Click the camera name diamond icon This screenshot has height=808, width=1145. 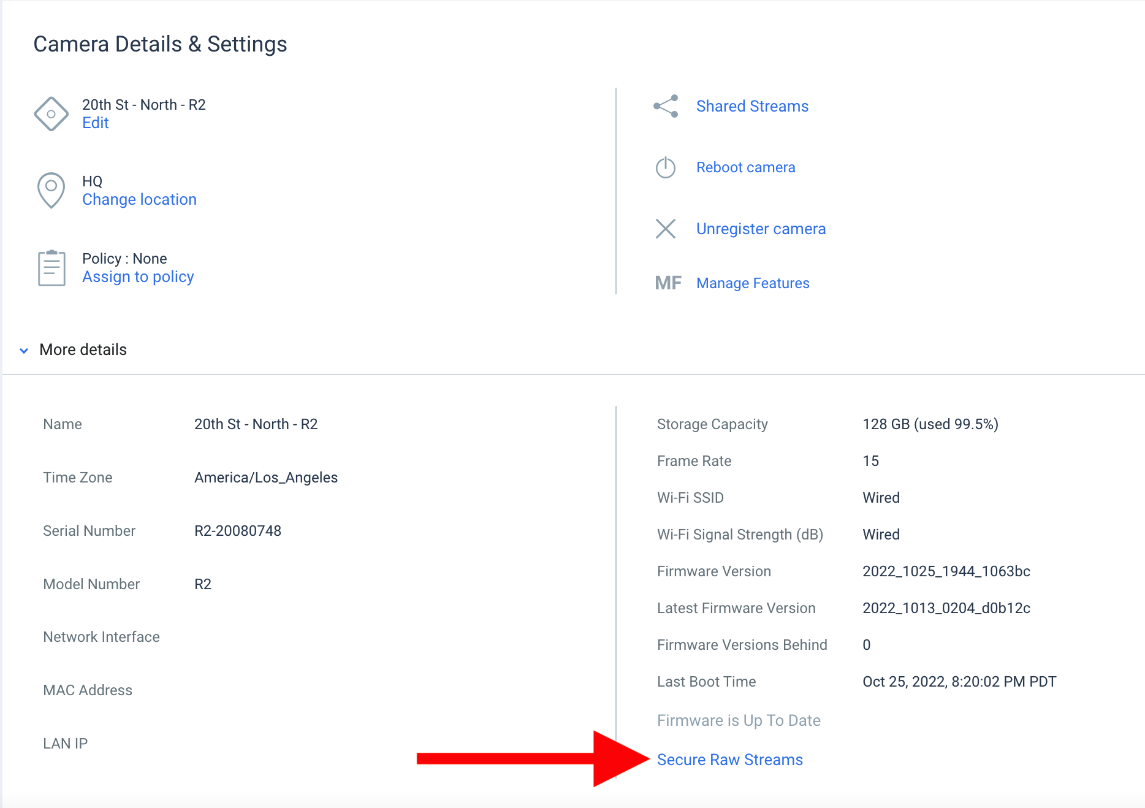51,113
